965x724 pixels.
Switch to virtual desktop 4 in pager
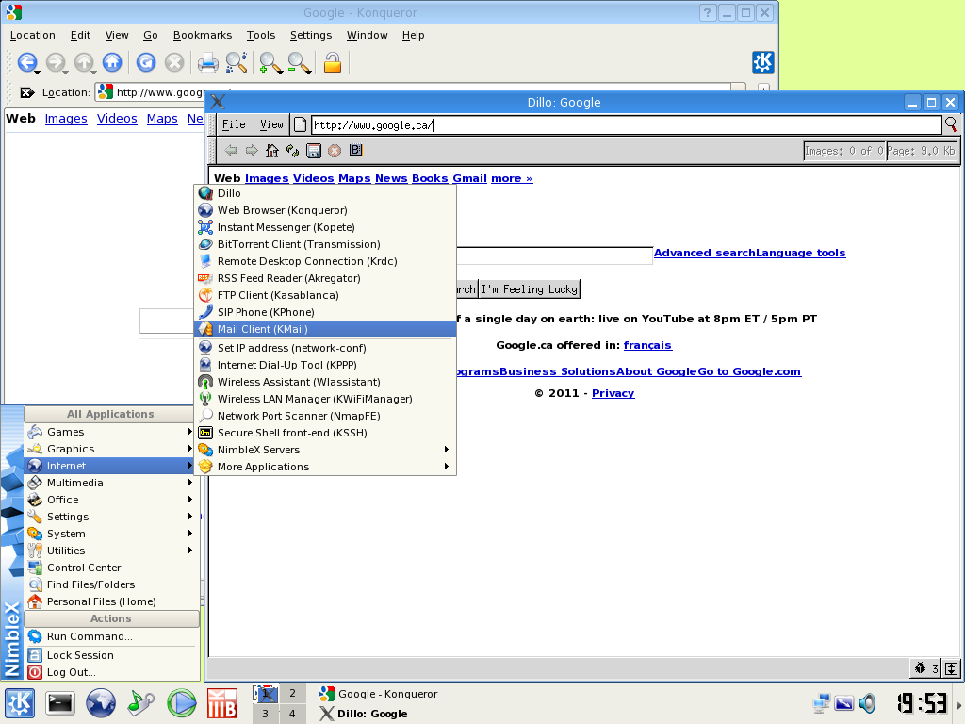[x=292, y=715]
